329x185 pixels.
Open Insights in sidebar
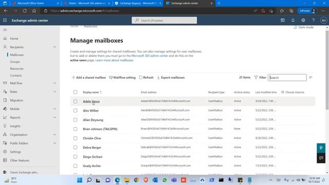coord(15,126)
